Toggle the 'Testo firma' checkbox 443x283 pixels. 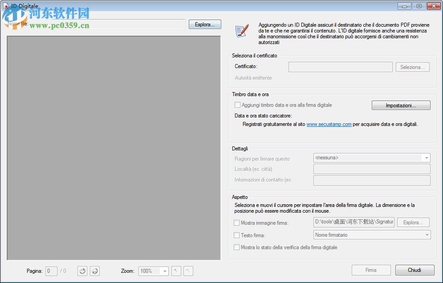coord(237,235)
